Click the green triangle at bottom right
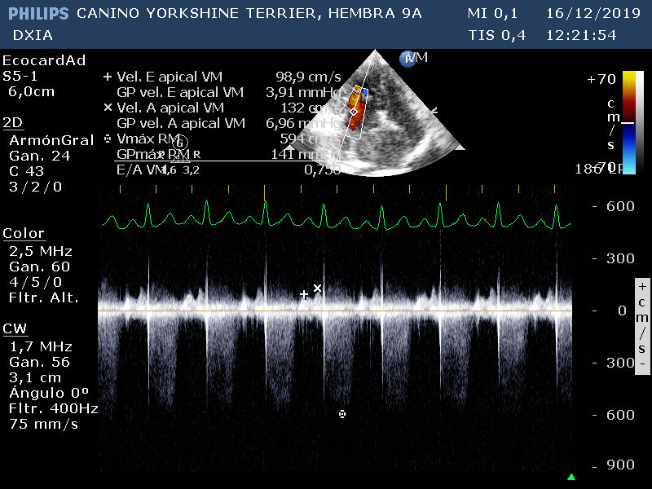Viewport: 652px width, 489px height. 571,477
